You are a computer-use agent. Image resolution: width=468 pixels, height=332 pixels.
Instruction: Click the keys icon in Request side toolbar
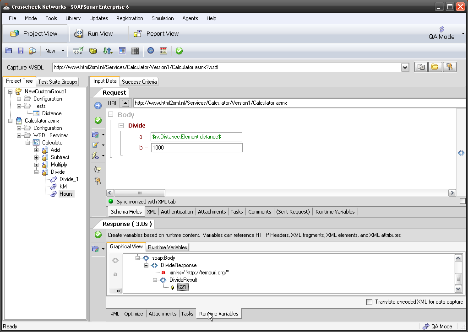98,181
